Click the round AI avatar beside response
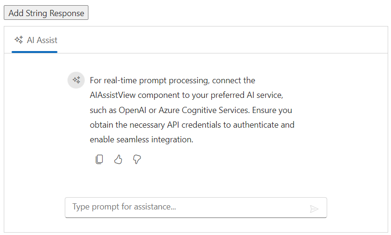Screen dimensions: 391x235 (76, 80)
